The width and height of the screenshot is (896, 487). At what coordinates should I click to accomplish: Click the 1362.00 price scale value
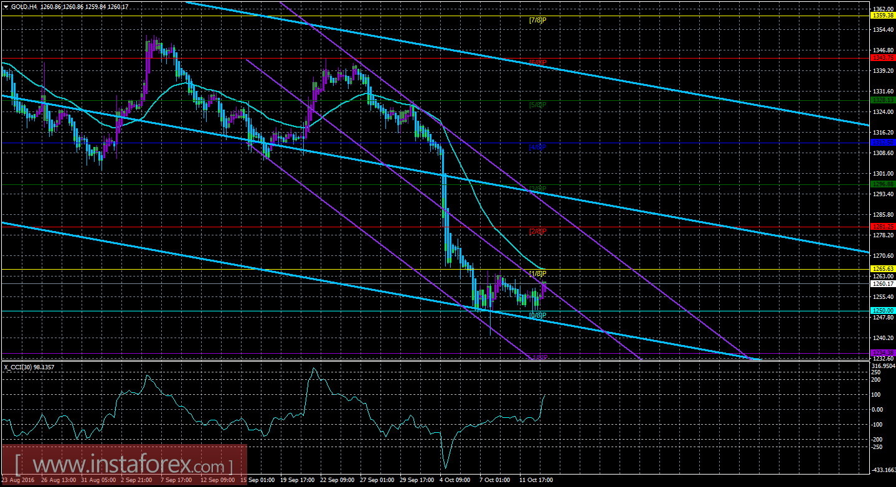pyautogui.click(x=882, y=9)
